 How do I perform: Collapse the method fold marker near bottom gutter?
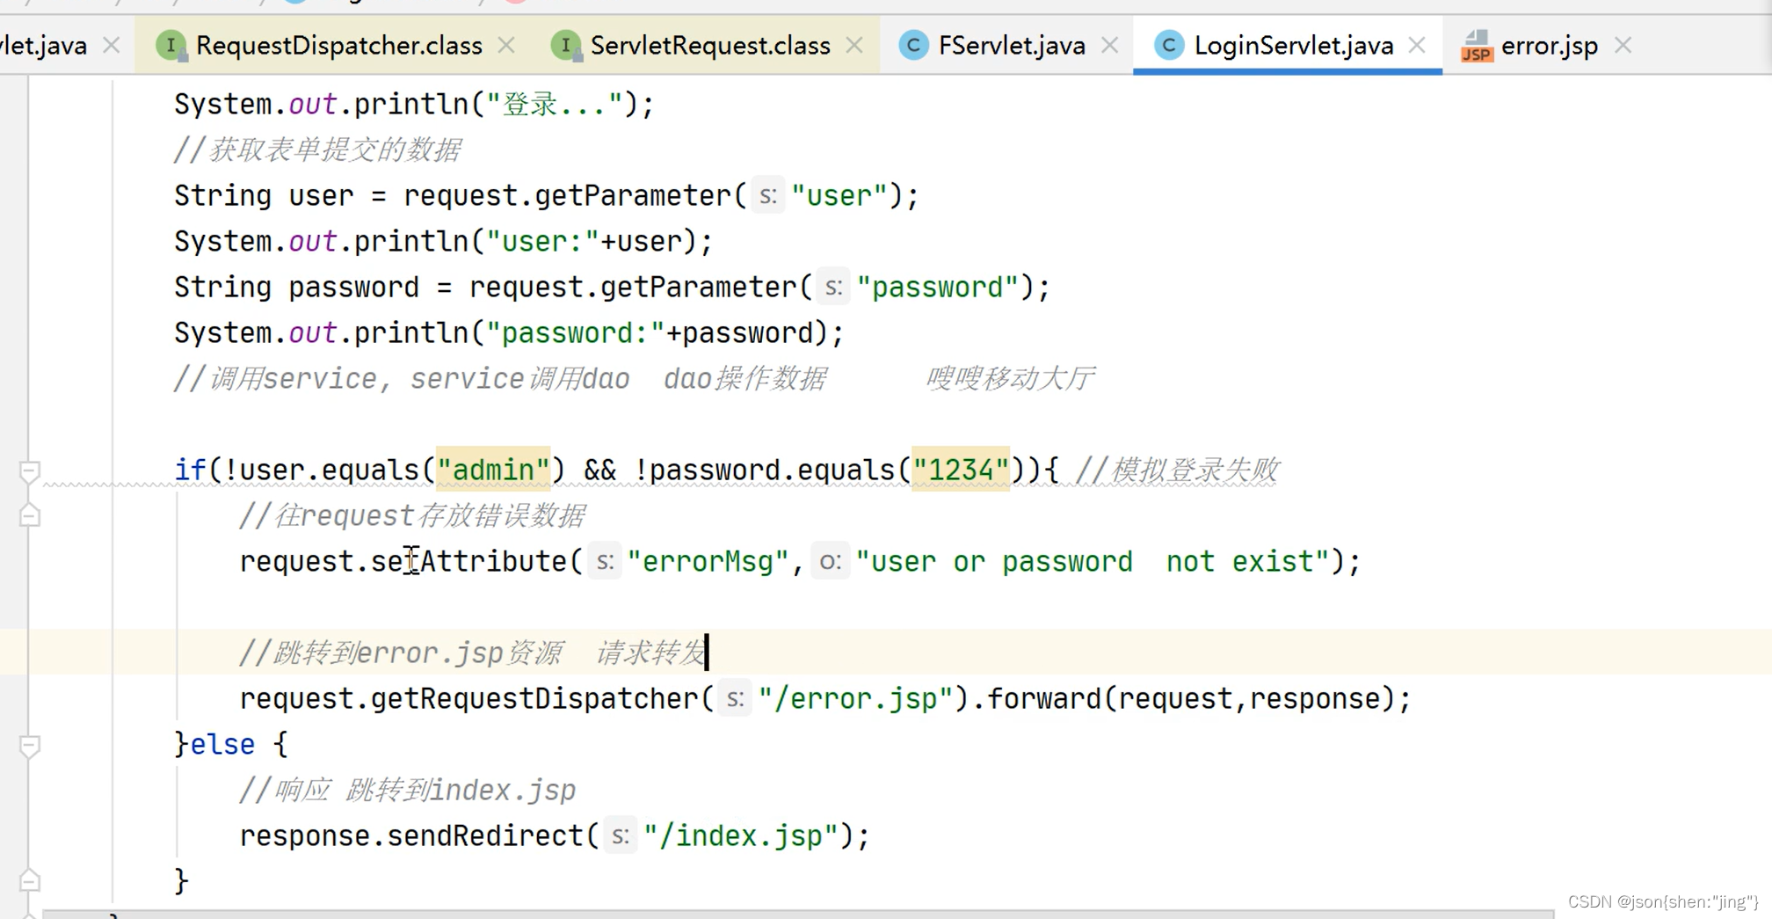pyautogui.click(x=29, y=879)
